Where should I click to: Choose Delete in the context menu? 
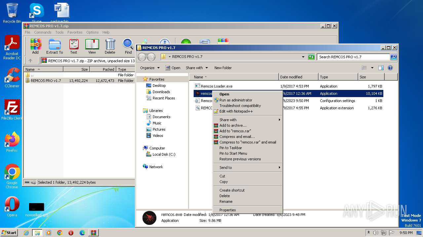[247, 196]
